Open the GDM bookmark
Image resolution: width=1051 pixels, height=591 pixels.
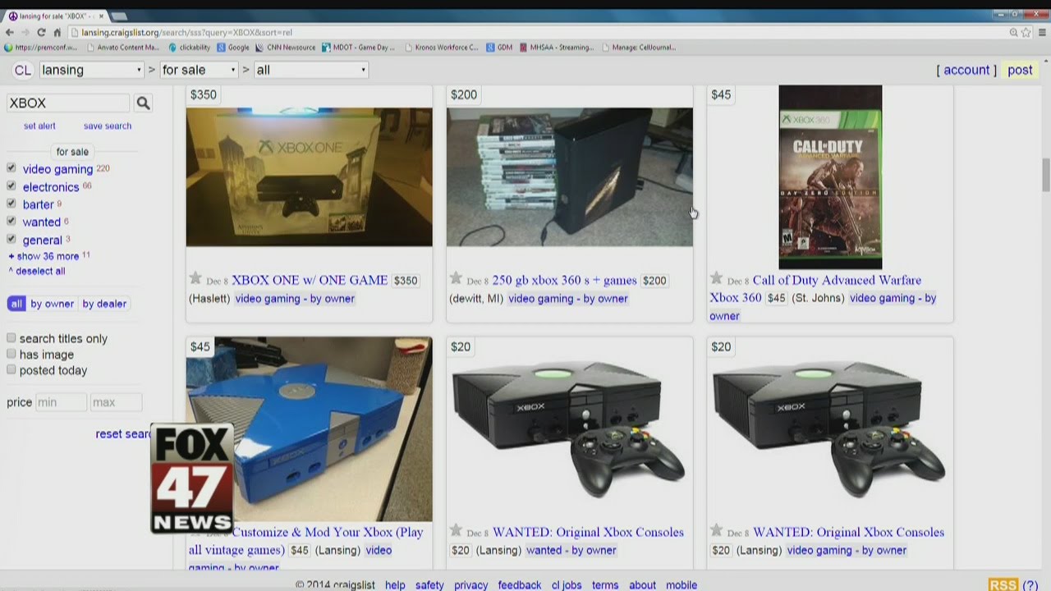point(499,48)
